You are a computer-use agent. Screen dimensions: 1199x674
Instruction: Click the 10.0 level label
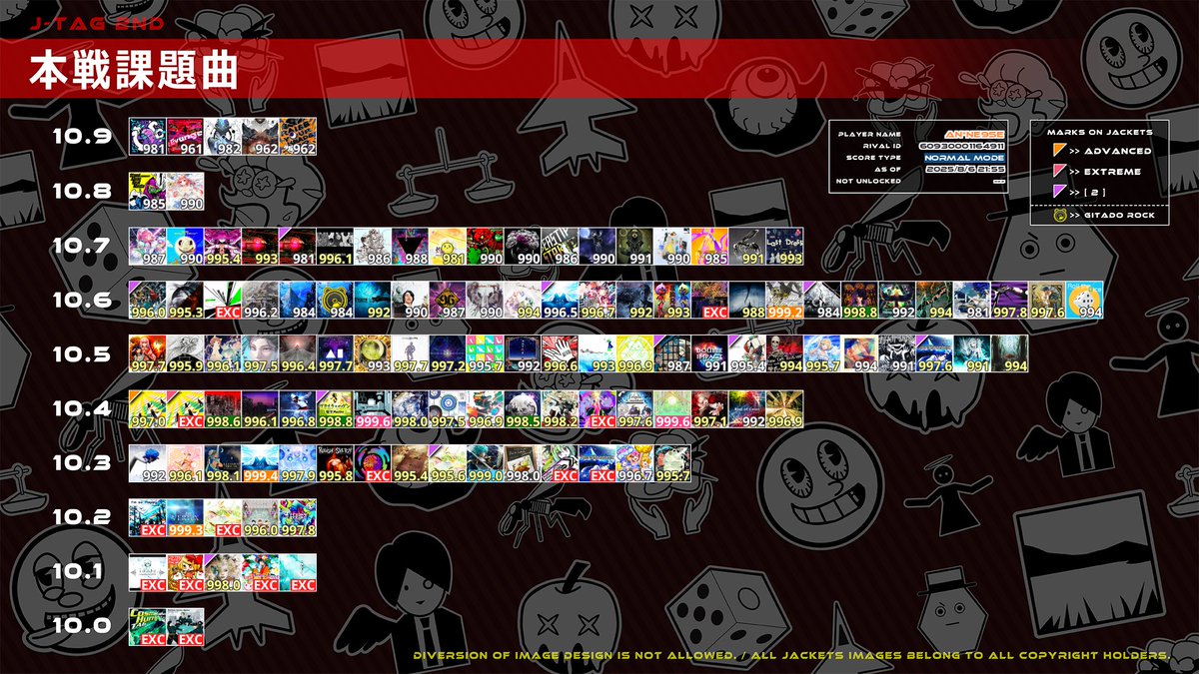click(x=83, y=627)
